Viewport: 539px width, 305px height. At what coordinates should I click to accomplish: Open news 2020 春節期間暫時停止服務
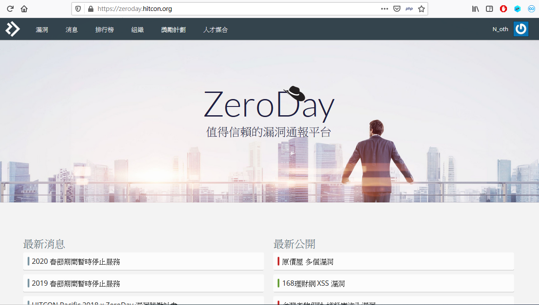pyautogui.click(x=143, y=261)
